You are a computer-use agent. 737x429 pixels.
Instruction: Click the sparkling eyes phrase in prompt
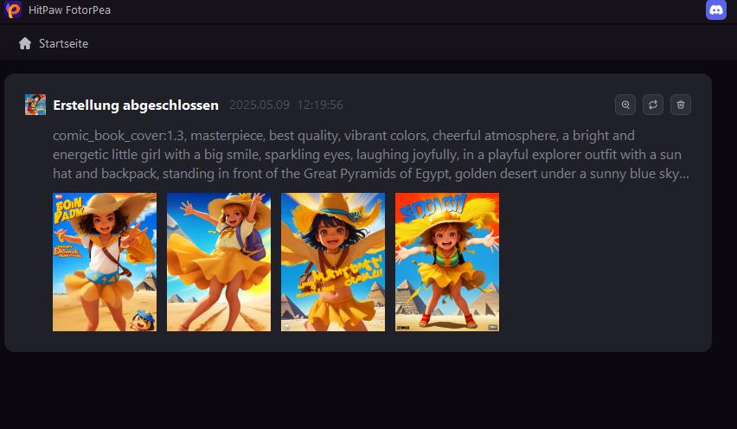(x=308, y=155)
